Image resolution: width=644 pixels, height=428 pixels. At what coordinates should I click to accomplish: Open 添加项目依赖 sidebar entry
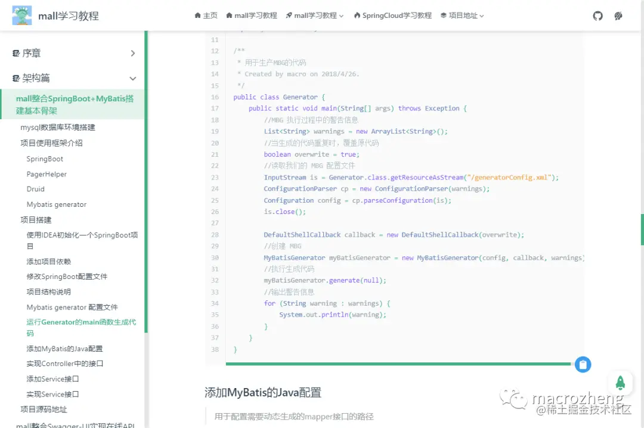pos(48,262)
